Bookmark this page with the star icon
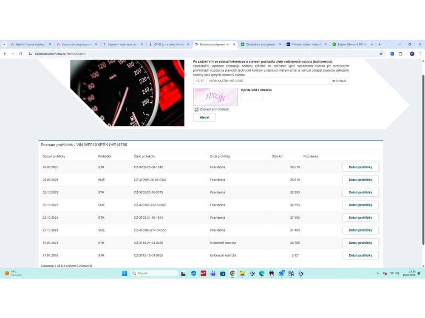Screen dimensions: 425x318 pyautogui.click(x=381, y=54)
